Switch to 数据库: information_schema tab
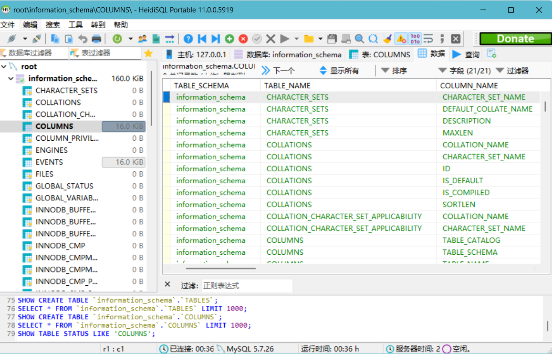Screen dimensions: 552x354 (x=288, y=54)
